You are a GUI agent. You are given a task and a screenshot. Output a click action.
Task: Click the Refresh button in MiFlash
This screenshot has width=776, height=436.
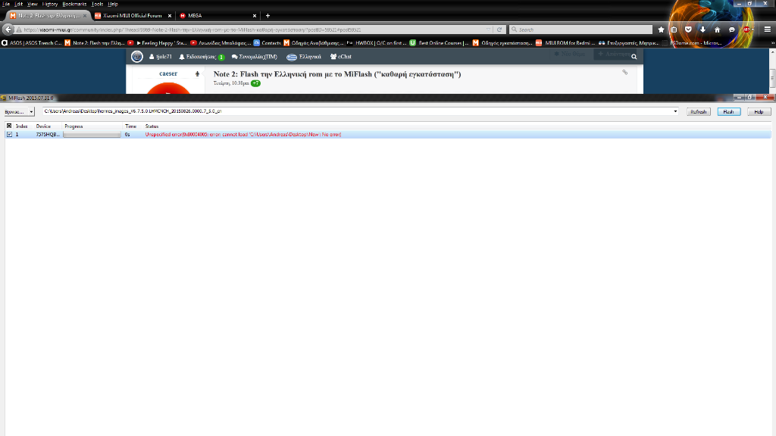click(698, 112)
